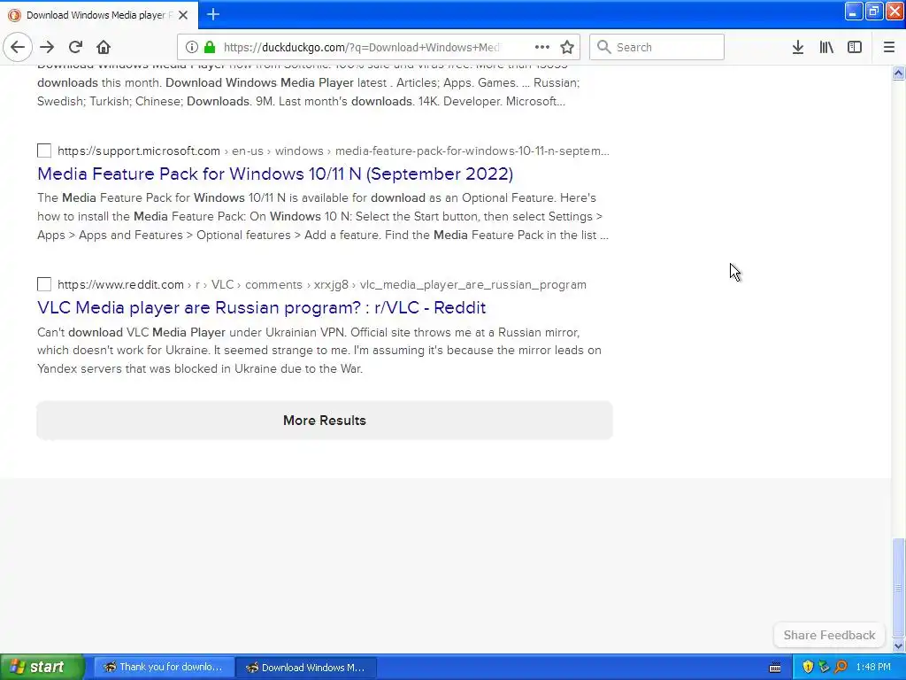
Task: Open on-screen keyboard taskbar icon
Action: pyautogui.click(x=775, y=668)
